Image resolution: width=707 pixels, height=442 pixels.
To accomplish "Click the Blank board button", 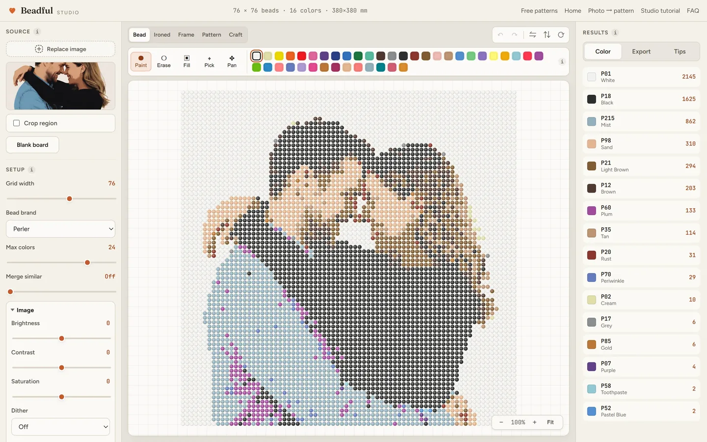I will 32,145.
